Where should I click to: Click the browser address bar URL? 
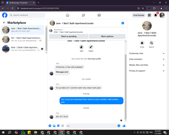point(40,8)
